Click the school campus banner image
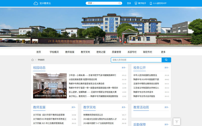Screen dimensions: 202x126 coord(101,27)
